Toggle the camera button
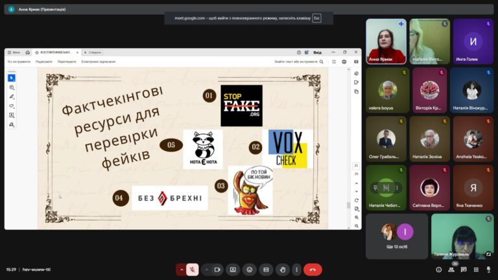 coord(217,270)
